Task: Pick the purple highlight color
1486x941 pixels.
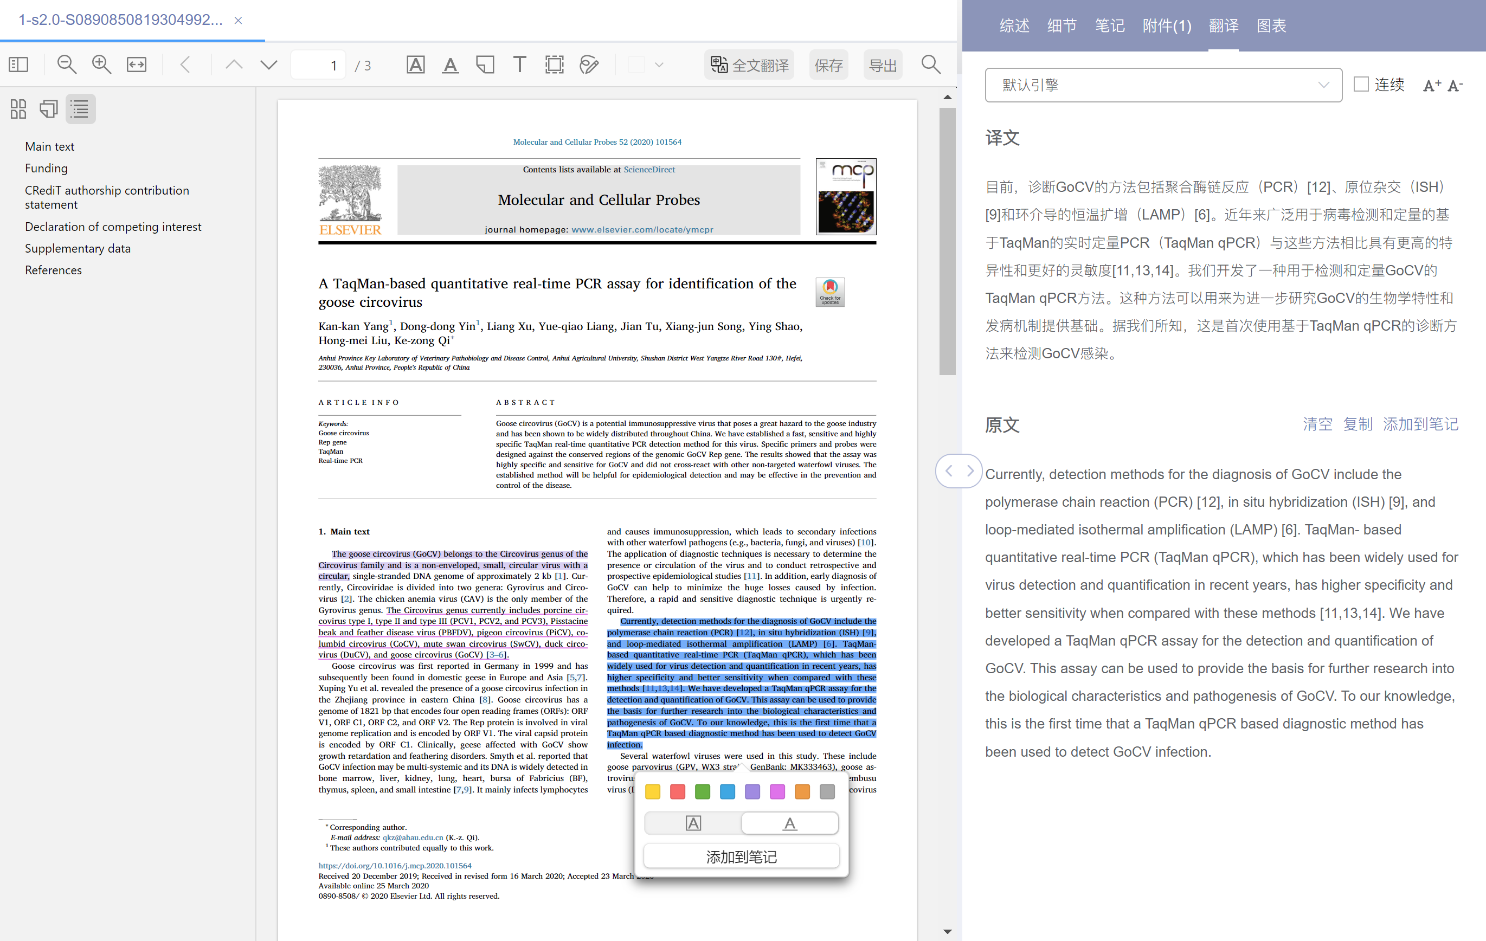Action: pyautogui.click(x=752, y=791)
